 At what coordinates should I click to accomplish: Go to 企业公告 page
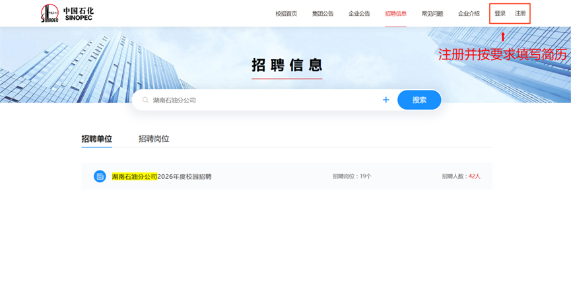click(359, 14)
